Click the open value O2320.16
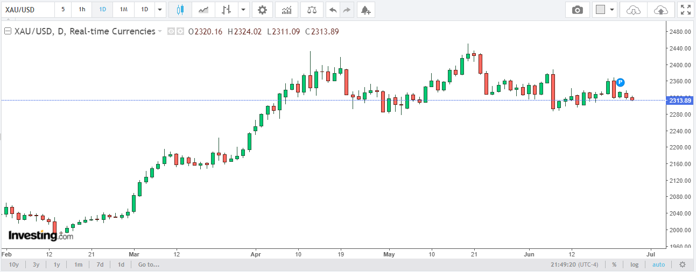Image resolution: width=696 pixels, height=272 pixels. (x=205, y=32)
